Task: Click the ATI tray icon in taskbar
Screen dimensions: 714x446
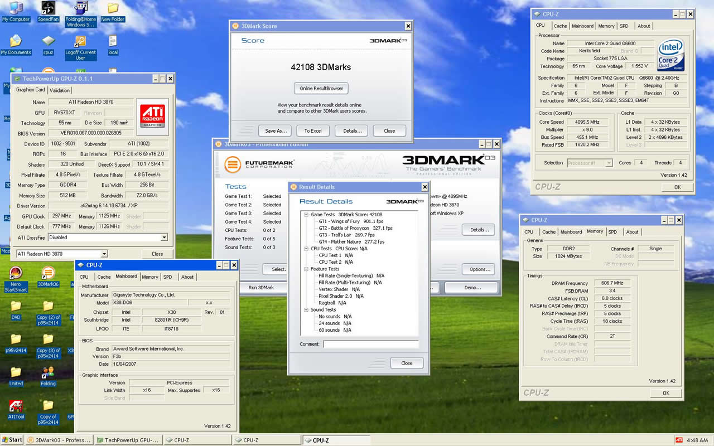Action: coord(679,440)
